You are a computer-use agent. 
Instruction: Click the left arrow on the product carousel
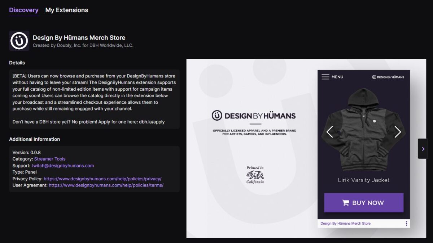point(329,132)
